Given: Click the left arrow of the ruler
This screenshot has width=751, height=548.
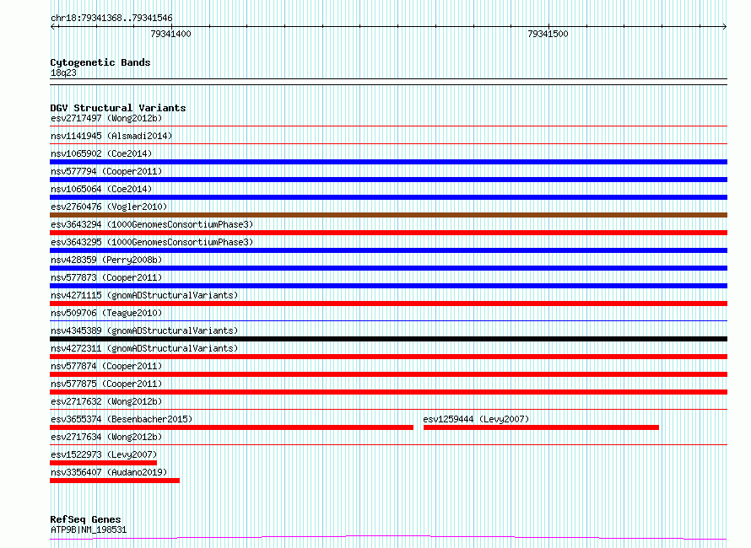Looking at the screenshot, I should 52,27.
